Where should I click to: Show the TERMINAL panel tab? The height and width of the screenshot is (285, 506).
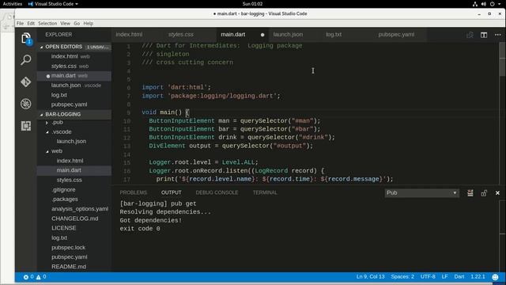(x=265, y=192)
